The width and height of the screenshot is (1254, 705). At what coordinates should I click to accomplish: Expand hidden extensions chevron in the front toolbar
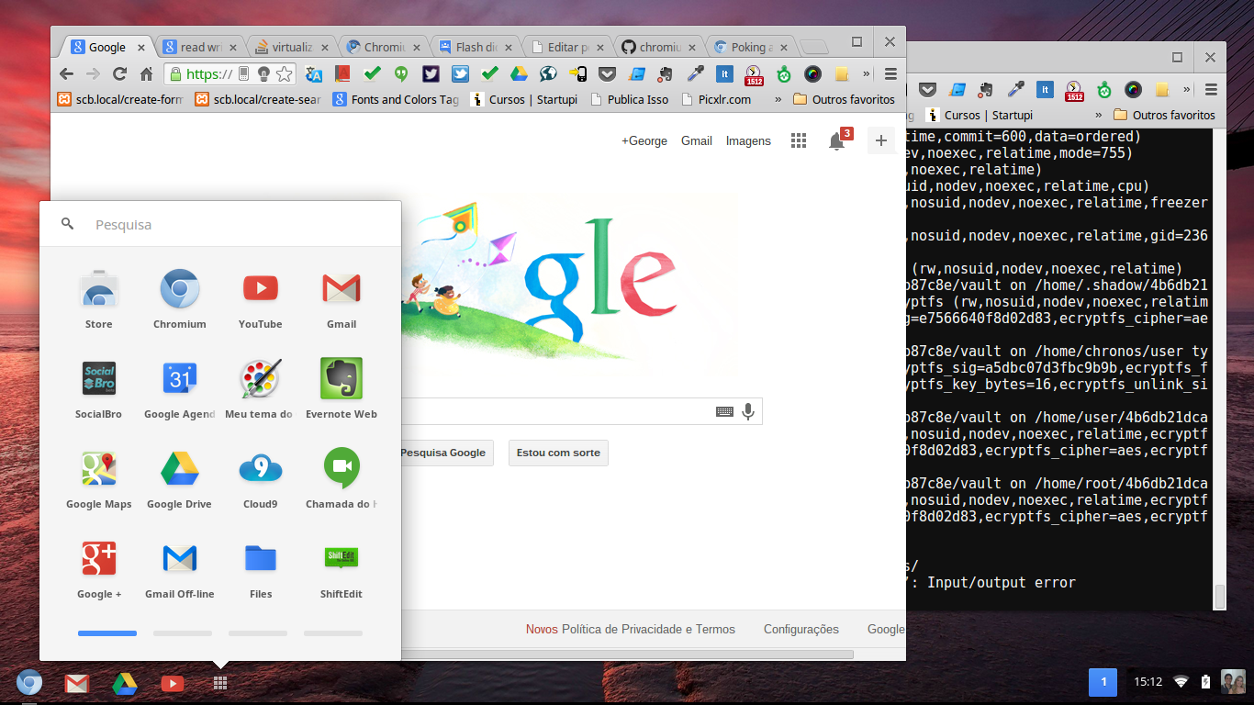point(866,74)
